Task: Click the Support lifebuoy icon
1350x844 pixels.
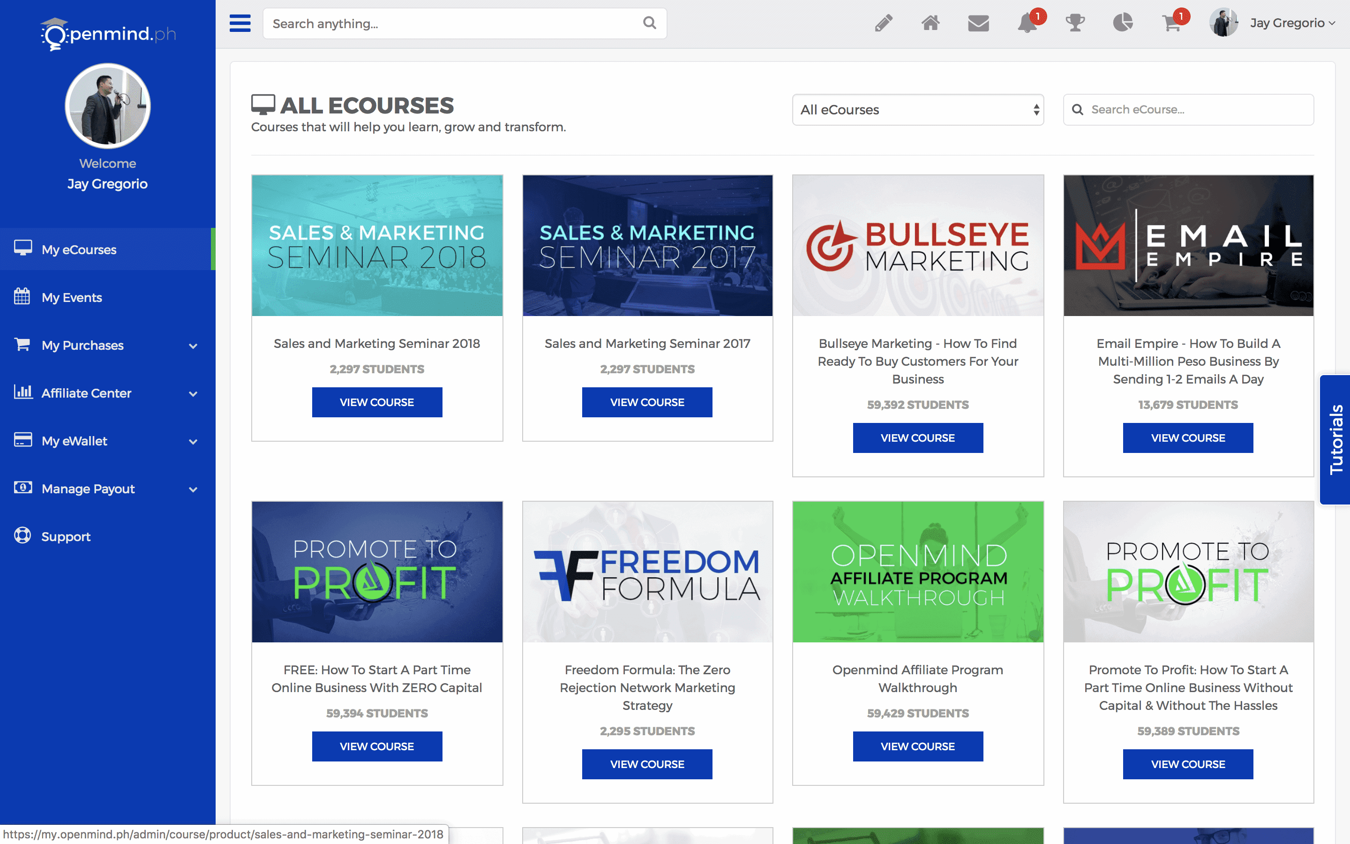Action: (x=22, y=535)
